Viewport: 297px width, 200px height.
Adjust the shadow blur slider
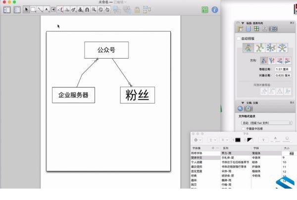287,141
